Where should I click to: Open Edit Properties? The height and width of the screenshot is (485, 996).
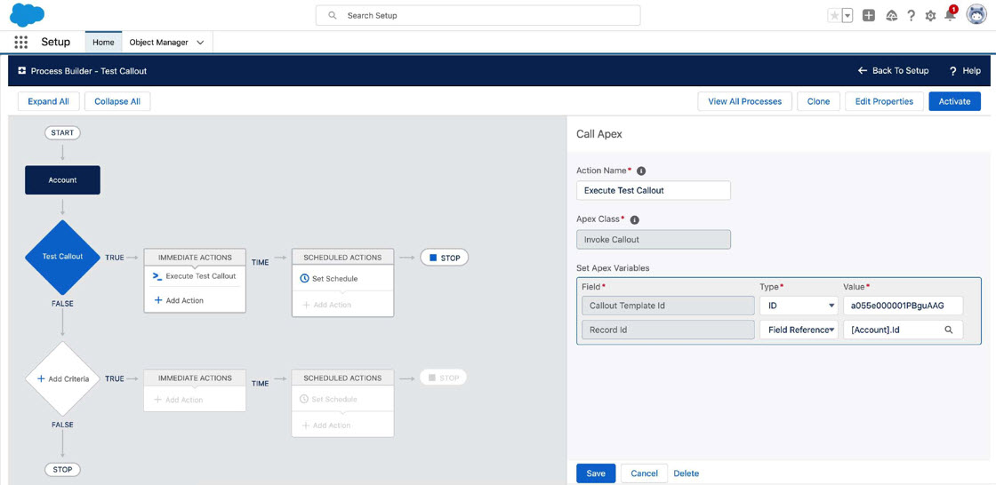[x=884, y=101]
